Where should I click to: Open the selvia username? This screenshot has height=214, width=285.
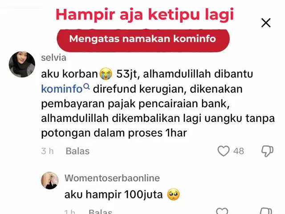click(53, 58)
